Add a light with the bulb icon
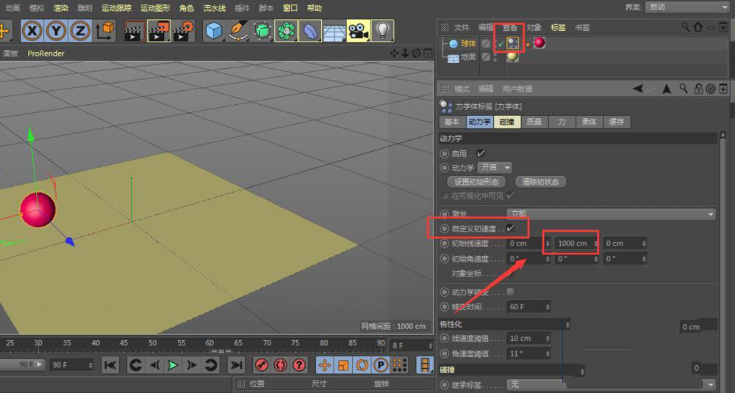 click(x=381, y=31)
